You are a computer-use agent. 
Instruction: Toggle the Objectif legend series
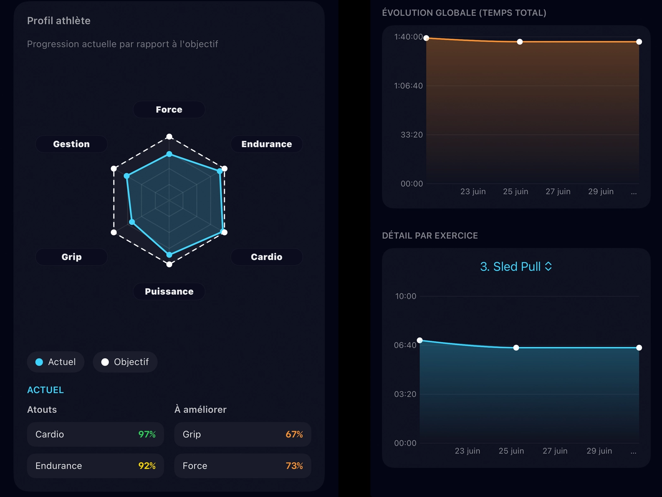[x=125, y=362]
